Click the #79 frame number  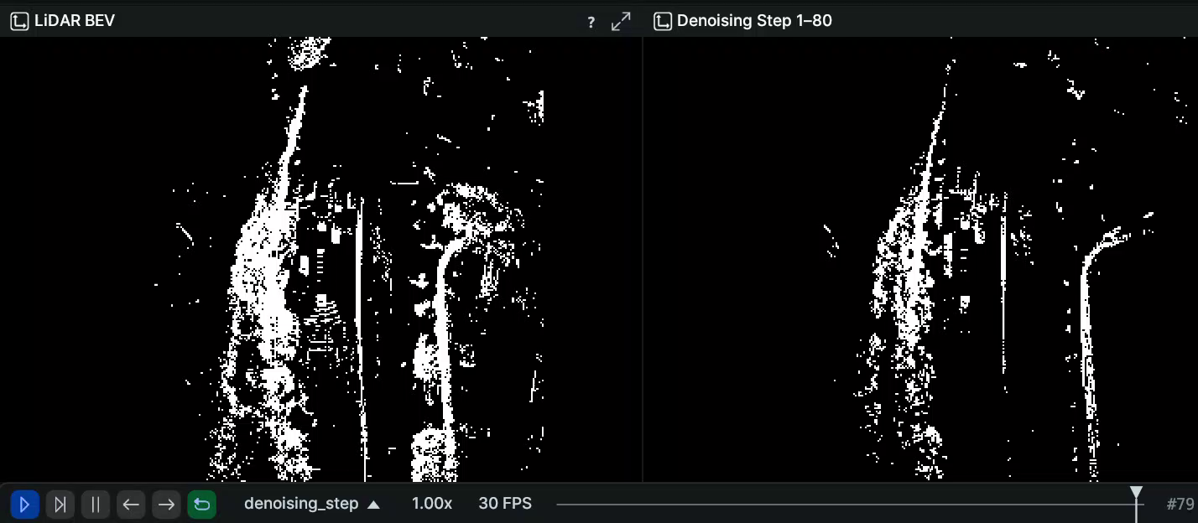[1180, 505]
